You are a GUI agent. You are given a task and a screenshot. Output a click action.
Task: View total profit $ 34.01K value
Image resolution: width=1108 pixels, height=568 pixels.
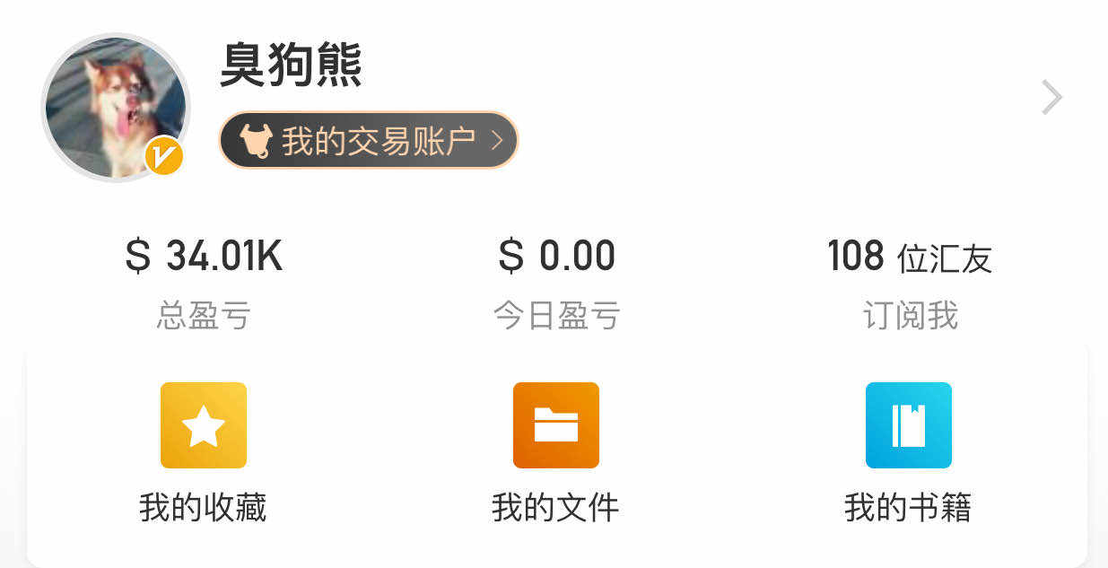[204, 257]
